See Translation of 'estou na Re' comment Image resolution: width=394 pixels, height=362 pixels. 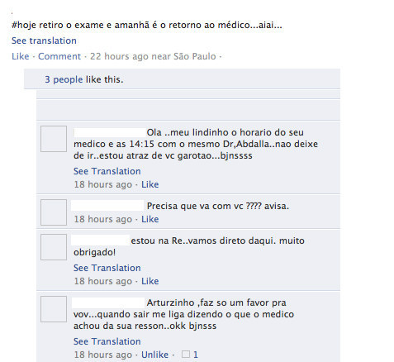click(107, 268)
